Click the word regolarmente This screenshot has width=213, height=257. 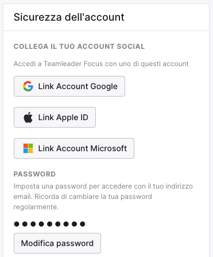(x=36, y=207)
